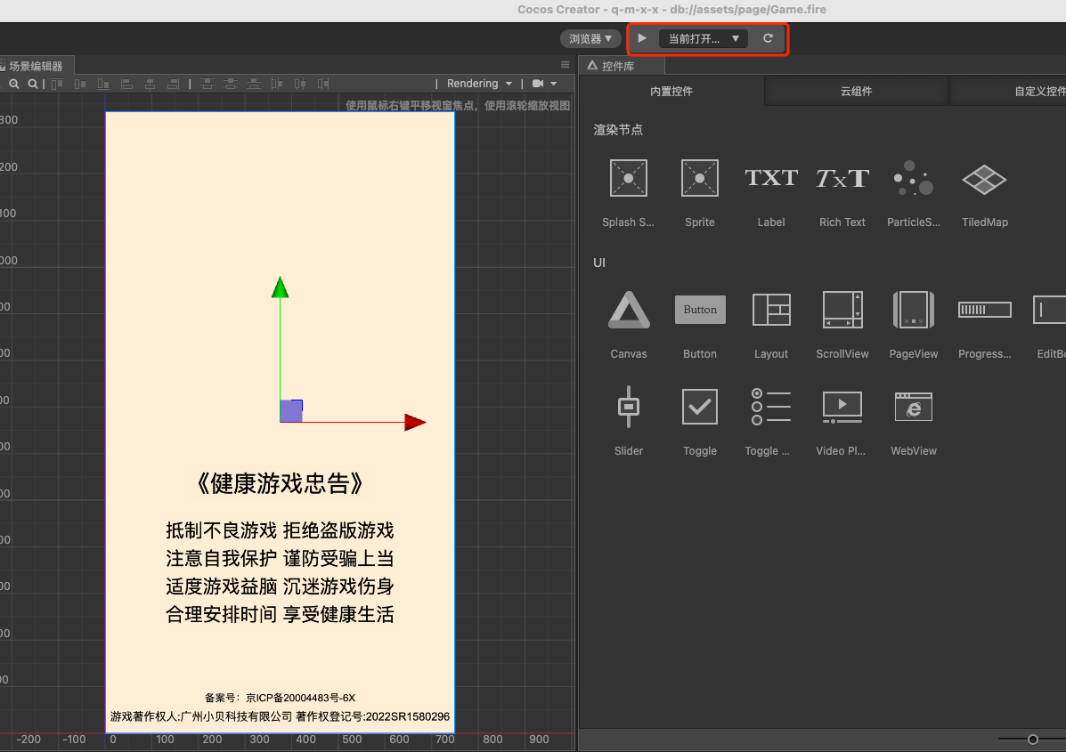Choose the Rich Text control
The width and height of the screenshot is (1066, 752).
point(842,178)
